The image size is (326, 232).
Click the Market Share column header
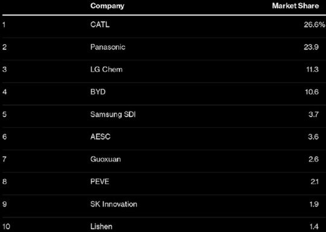click(295, 6)
